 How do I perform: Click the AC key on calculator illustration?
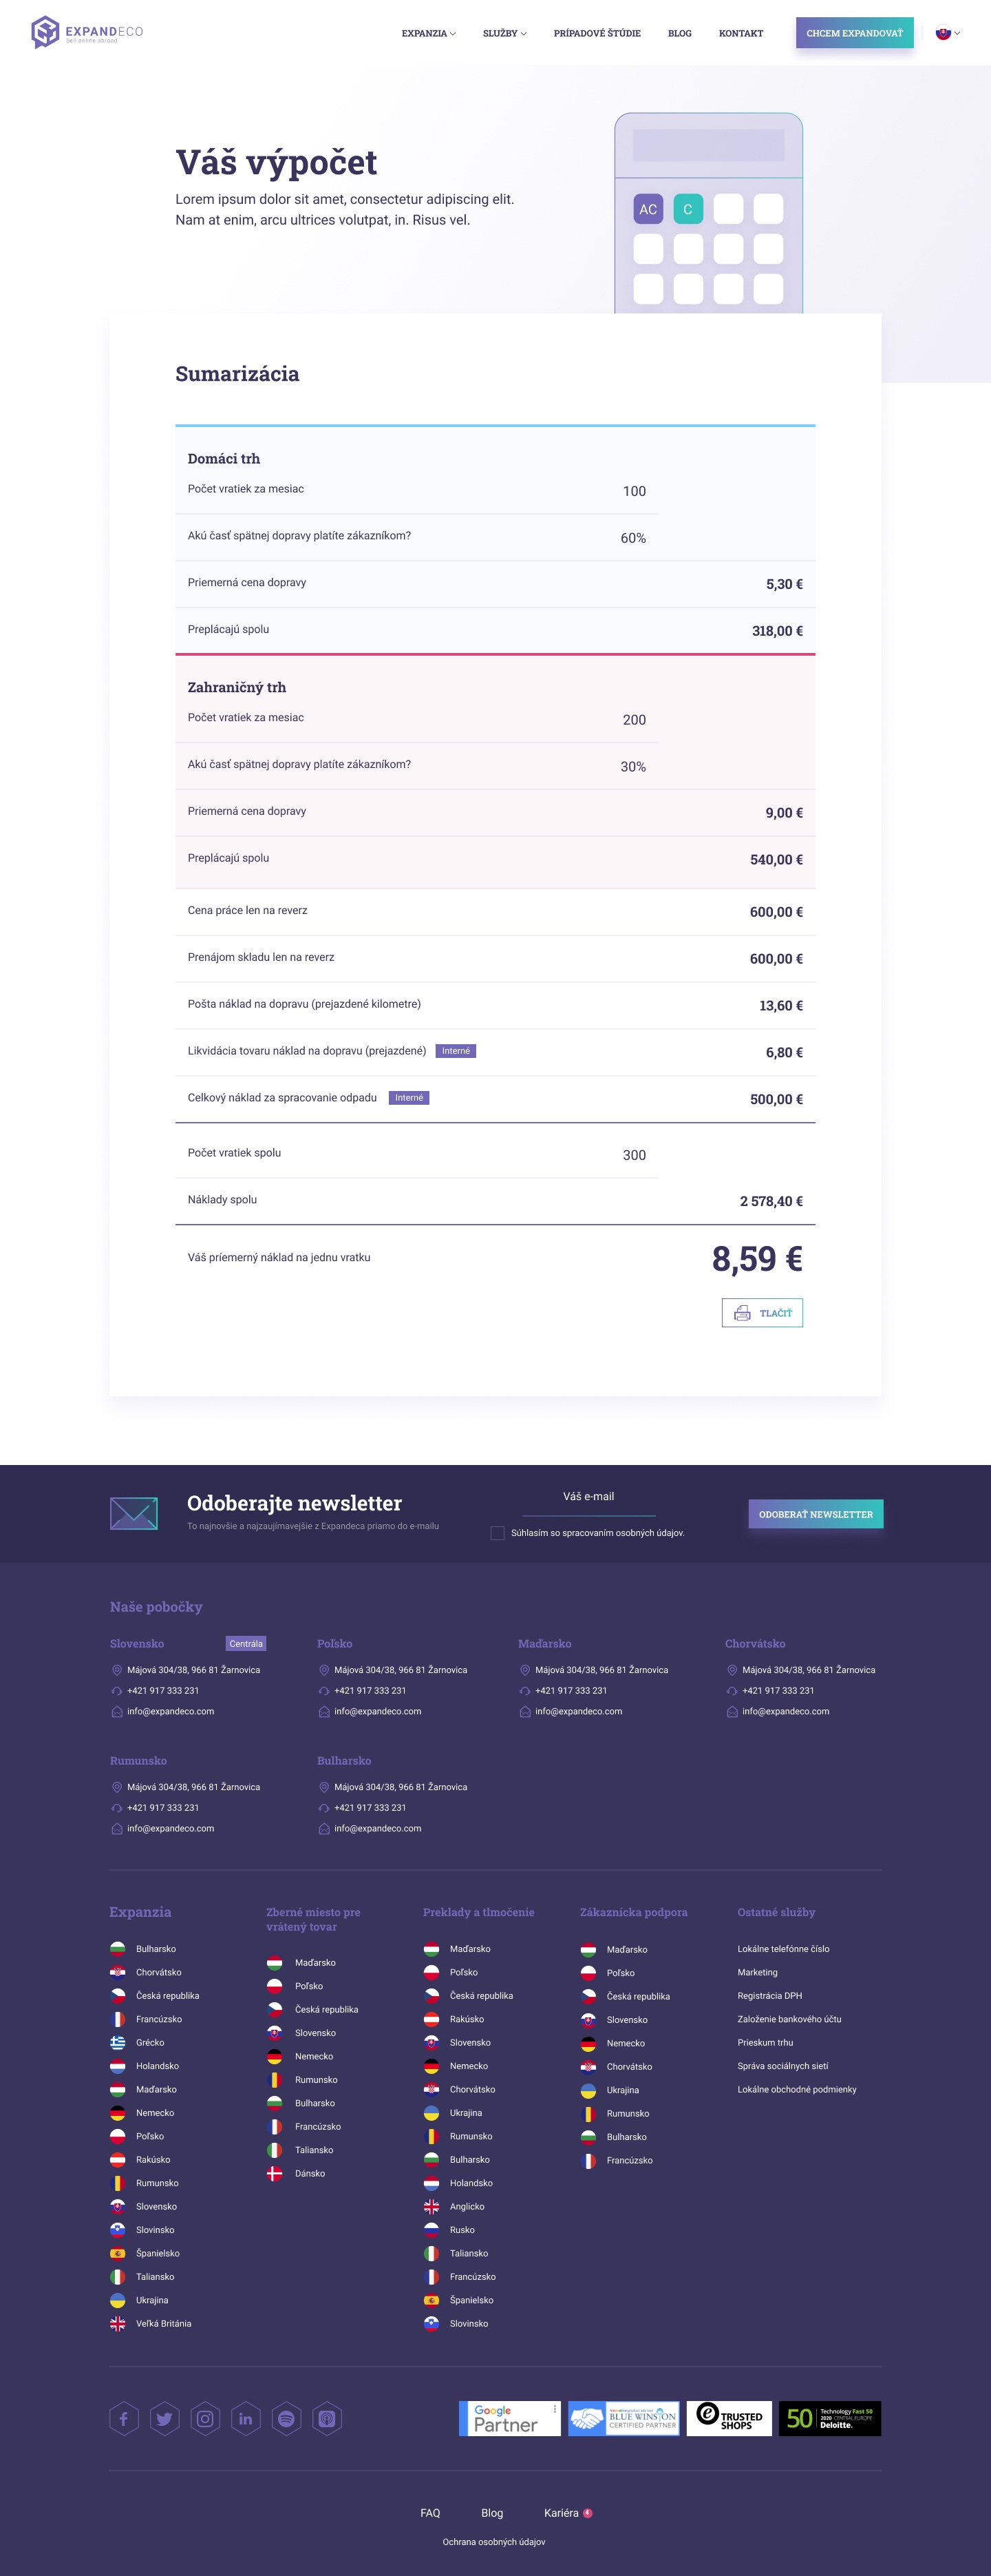(x=648, y=209)
